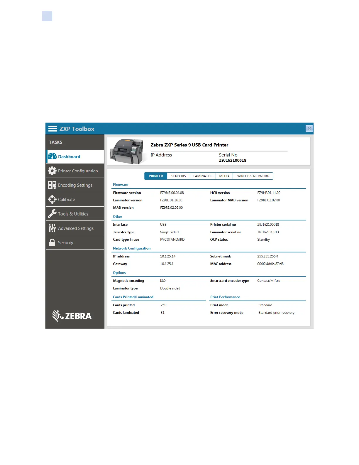Click the Printer serial no label
The image size is (359, 465).
(x=223, y=225)
